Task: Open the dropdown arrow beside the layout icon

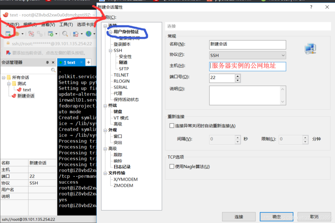Action: pyautogui.click(x=82, y=34)
